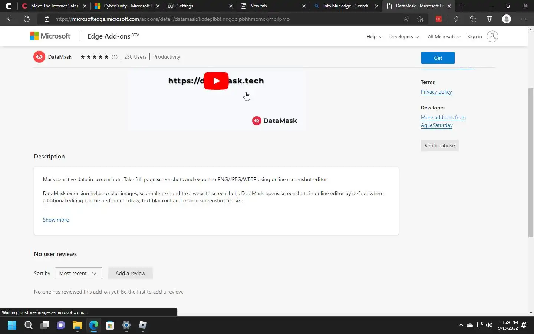This screenshot has height=334, width=534.
Task: Click the OneDrive cloud tray icon
Action: pyautogui.click(x=470, y=325)
